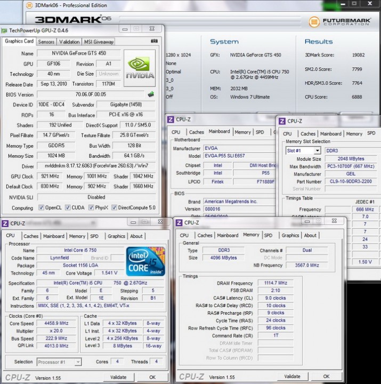Screen dimensions: 381x384
Task: Click the Command Rate value 1T
Action: 275,335
